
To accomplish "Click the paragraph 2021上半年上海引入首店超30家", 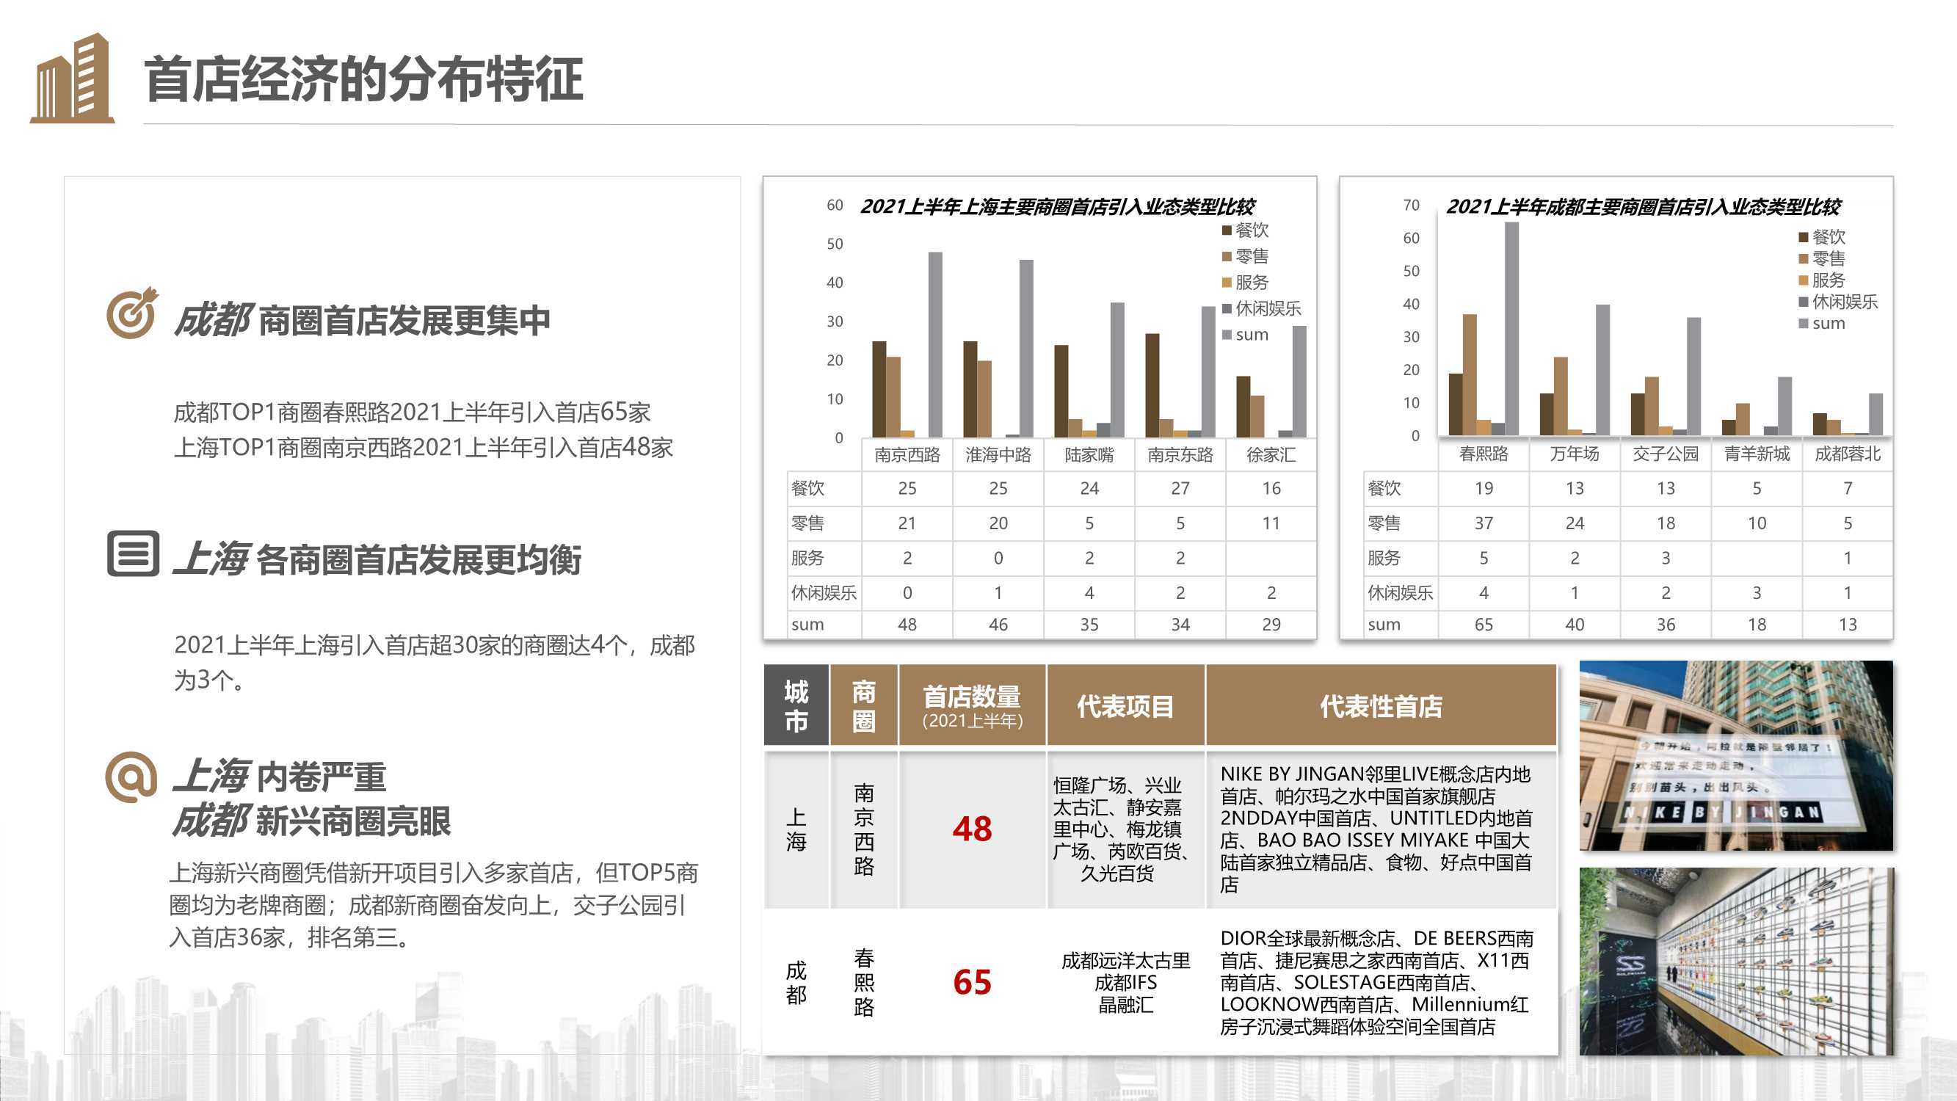I will pos(435,662).
